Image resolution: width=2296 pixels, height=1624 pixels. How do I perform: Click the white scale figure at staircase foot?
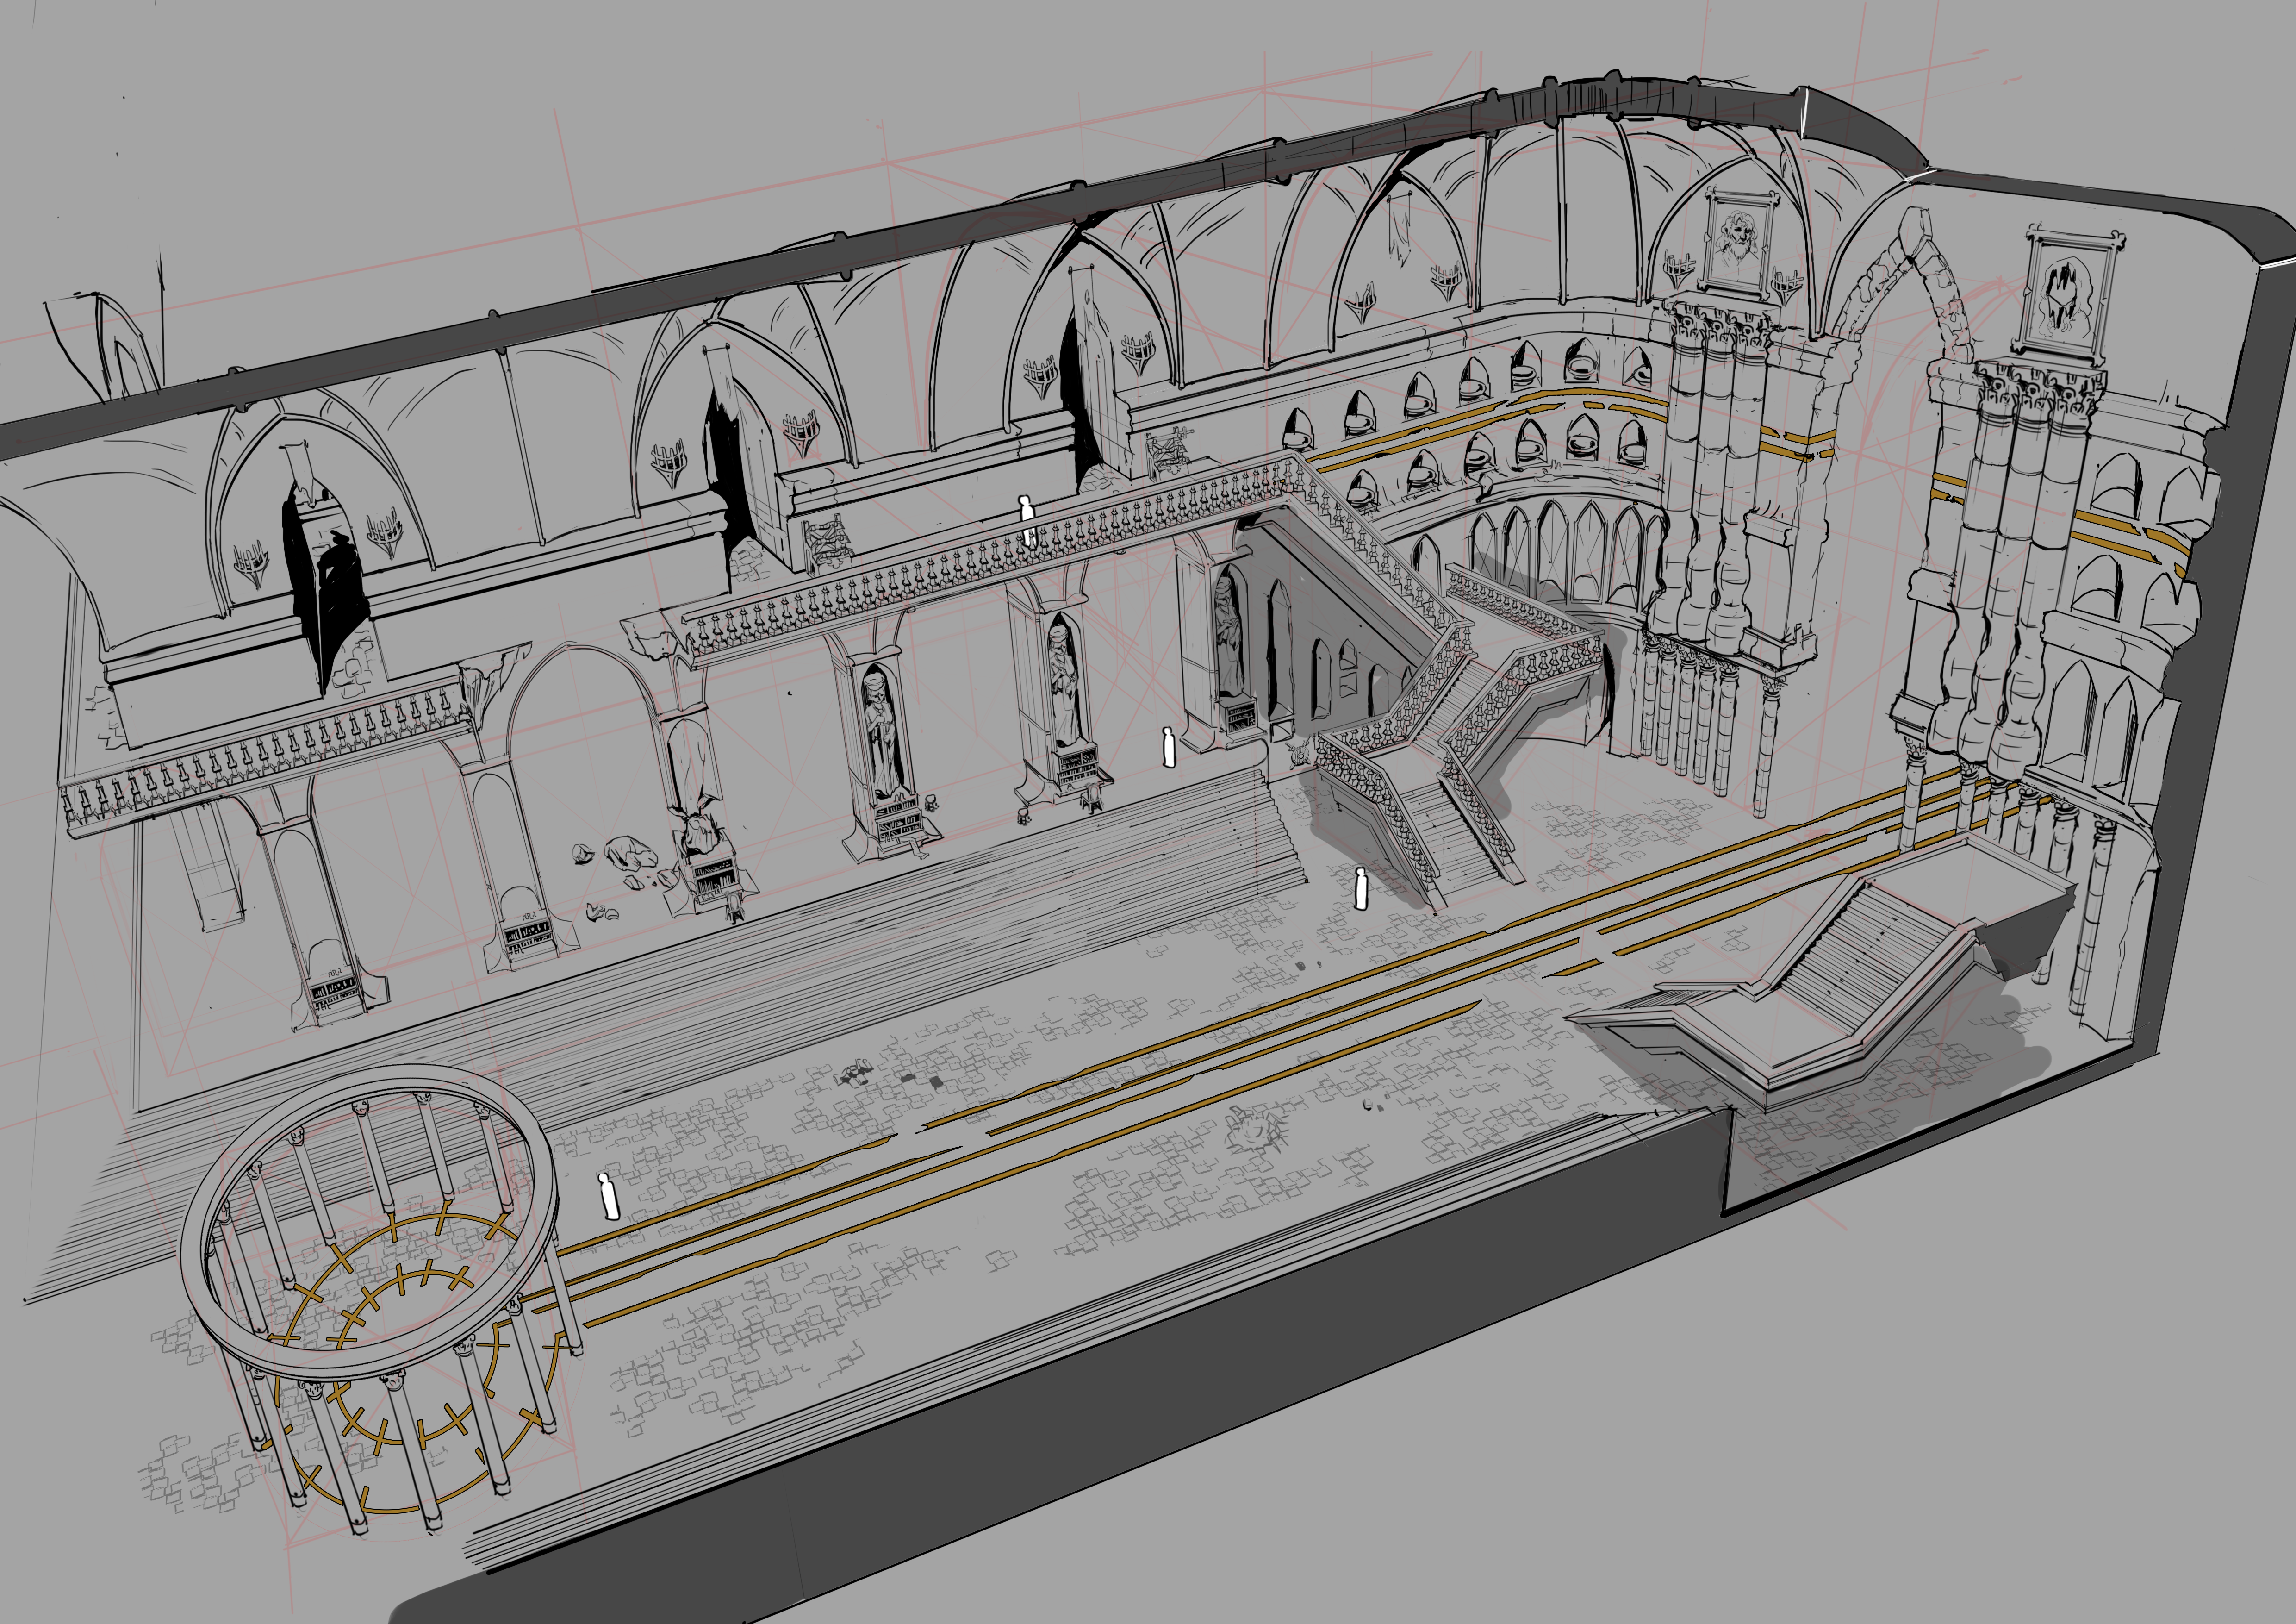coord(1360,888)
